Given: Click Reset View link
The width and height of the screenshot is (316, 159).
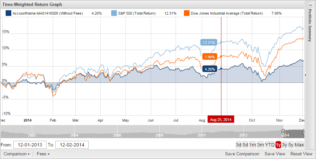Looking at the screenshot, I should 301,154.
